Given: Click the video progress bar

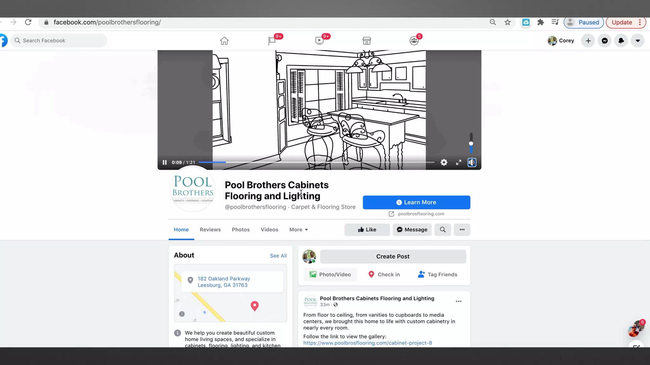Looking at the screenshot, I should pyautogui.click(x=316, y=162).
